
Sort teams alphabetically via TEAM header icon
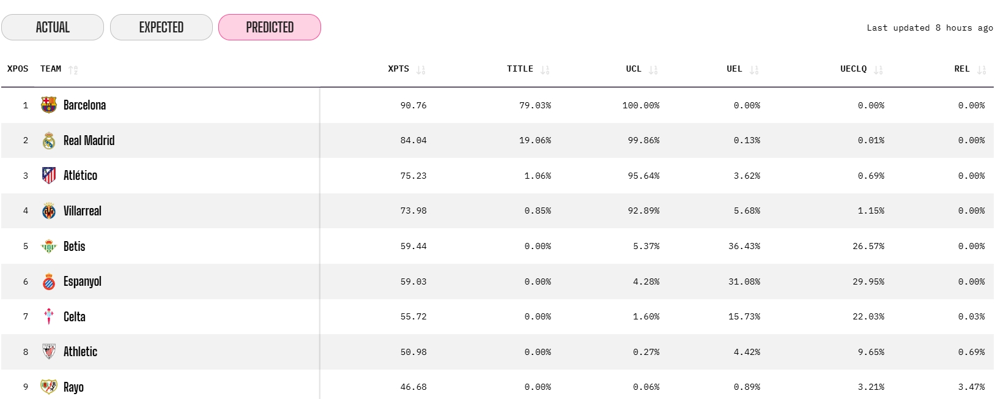73,70
